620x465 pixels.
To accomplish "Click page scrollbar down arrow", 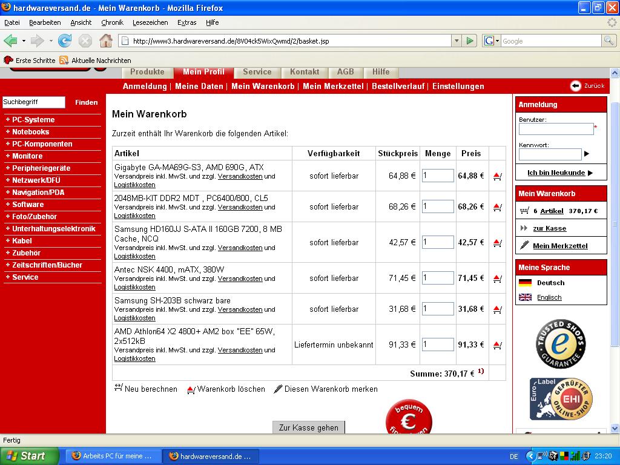I will [x=615, y=428].
